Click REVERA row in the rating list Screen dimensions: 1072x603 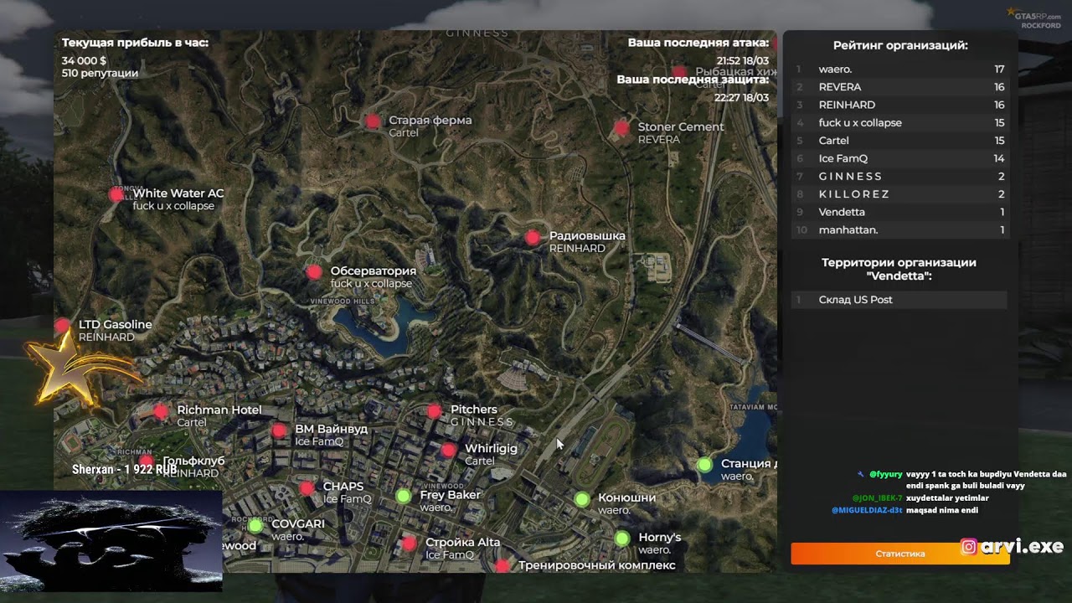click(900, 87)
